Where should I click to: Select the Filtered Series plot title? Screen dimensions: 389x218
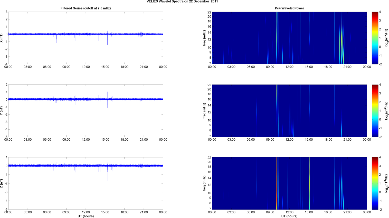[x=86, y=8]
